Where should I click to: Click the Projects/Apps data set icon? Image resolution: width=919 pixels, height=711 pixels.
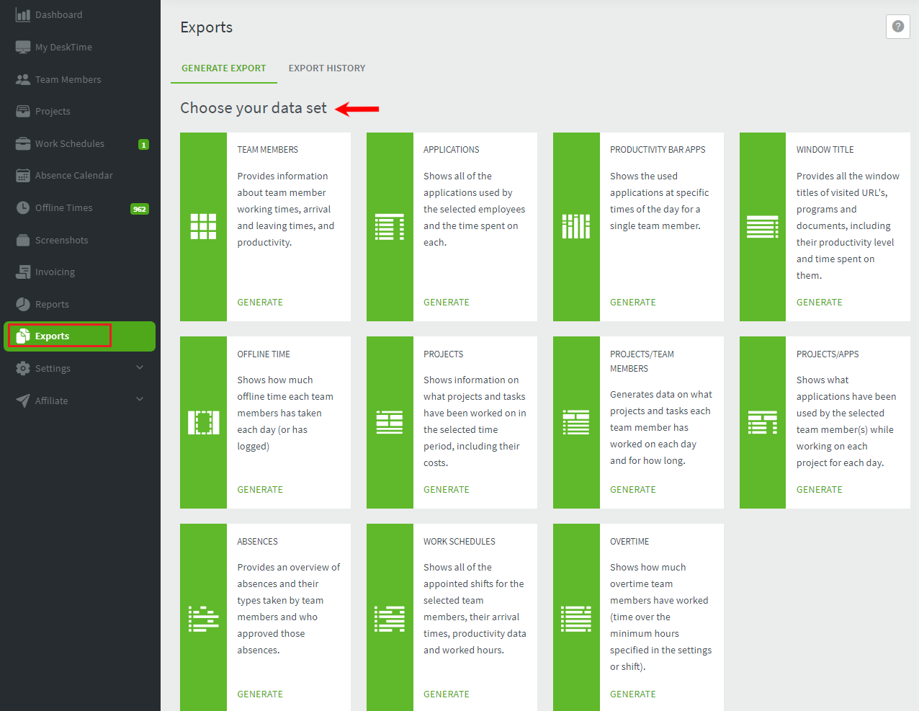(x=763, y=423)
